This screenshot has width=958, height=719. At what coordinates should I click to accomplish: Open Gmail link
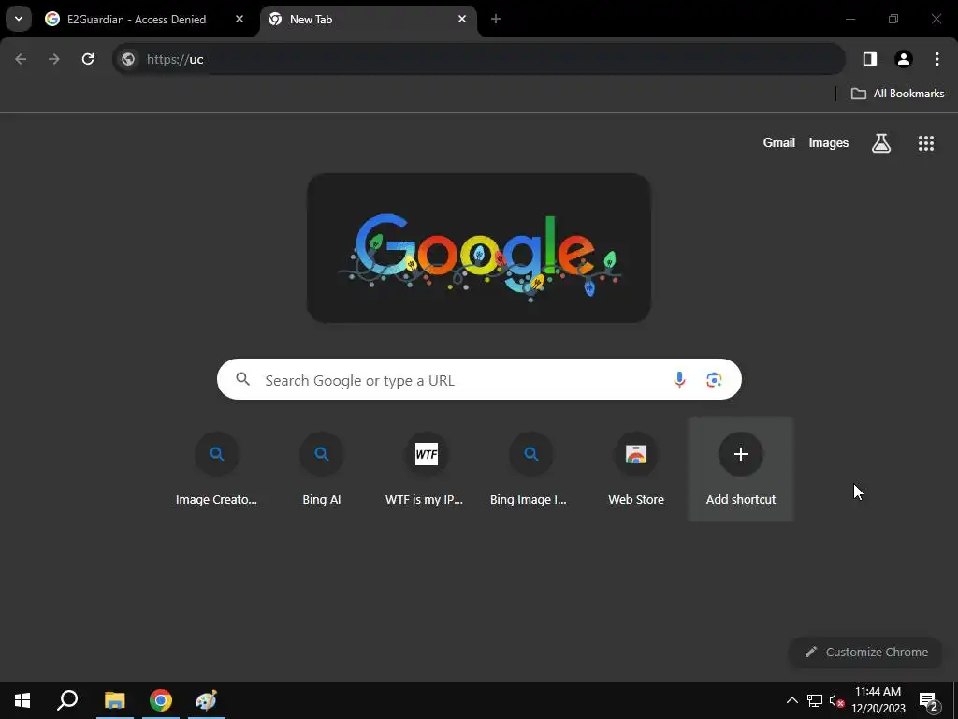(779, 143)
